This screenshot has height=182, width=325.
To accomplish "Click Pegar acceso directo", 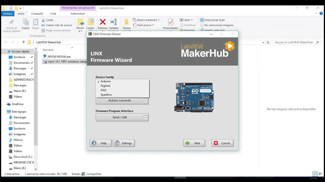I will click(x=56, y=30).
